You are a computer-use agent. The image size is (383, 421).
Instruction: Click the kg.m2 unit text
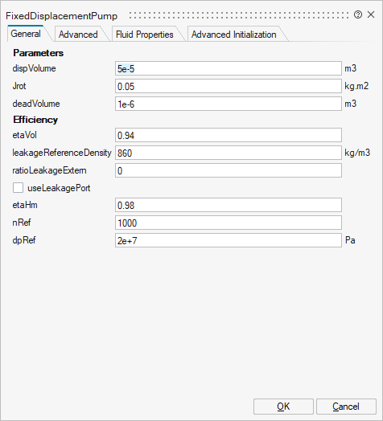(x=356, y=86)
